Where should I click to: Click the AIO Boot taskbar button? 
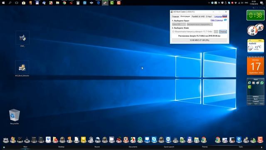105,3
